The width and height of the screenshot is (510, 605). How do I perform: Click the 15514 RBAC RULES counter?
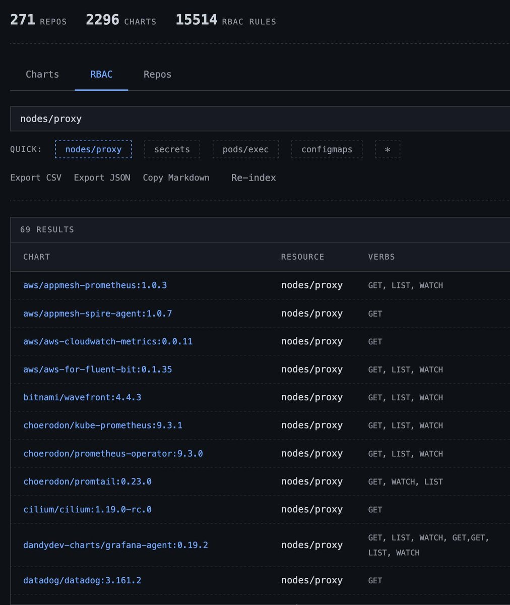click(x=226, y=20)
